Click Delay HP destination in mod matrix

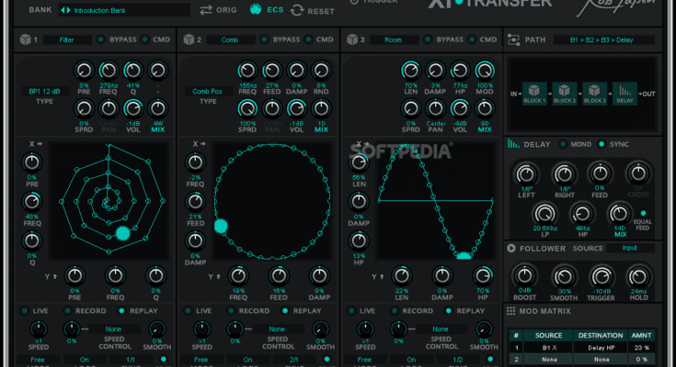[x=600, y=348]
